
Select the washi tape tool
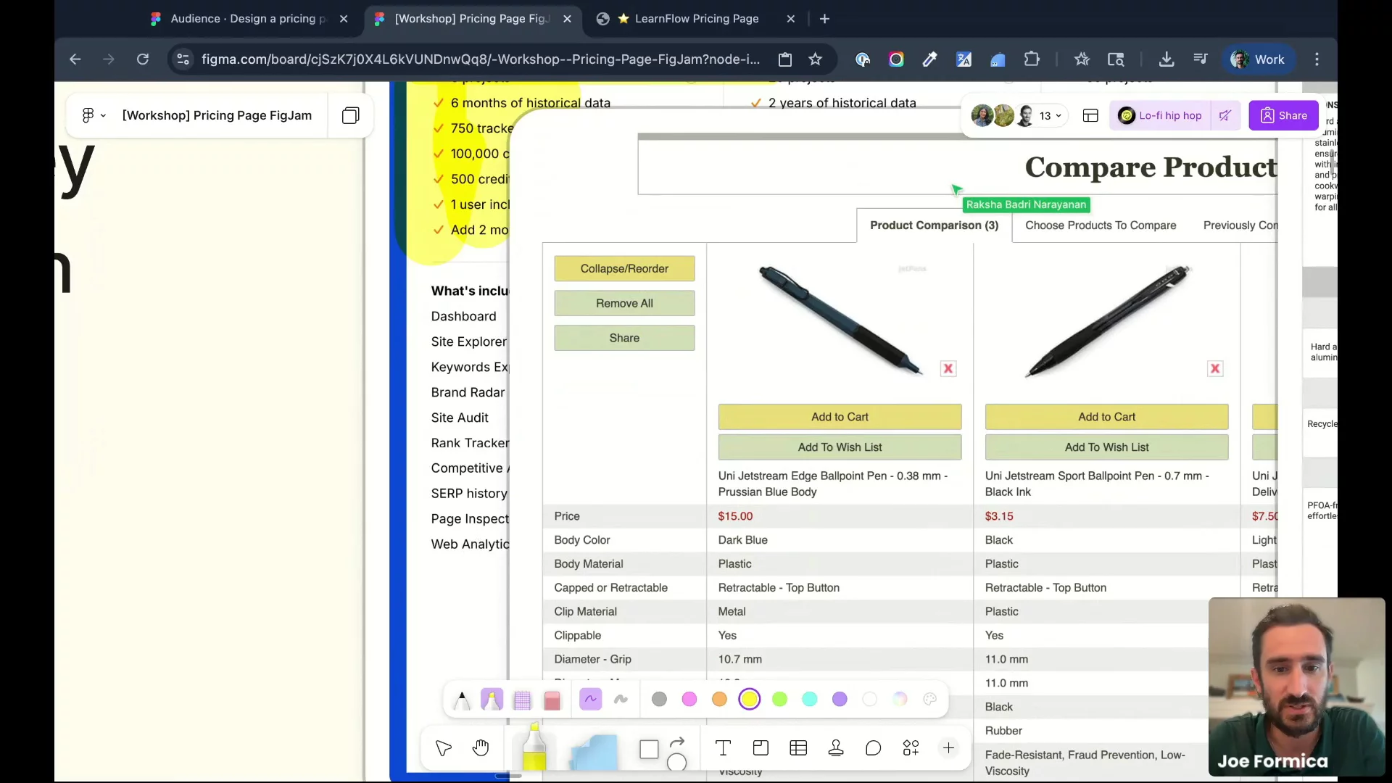[522, 700]
